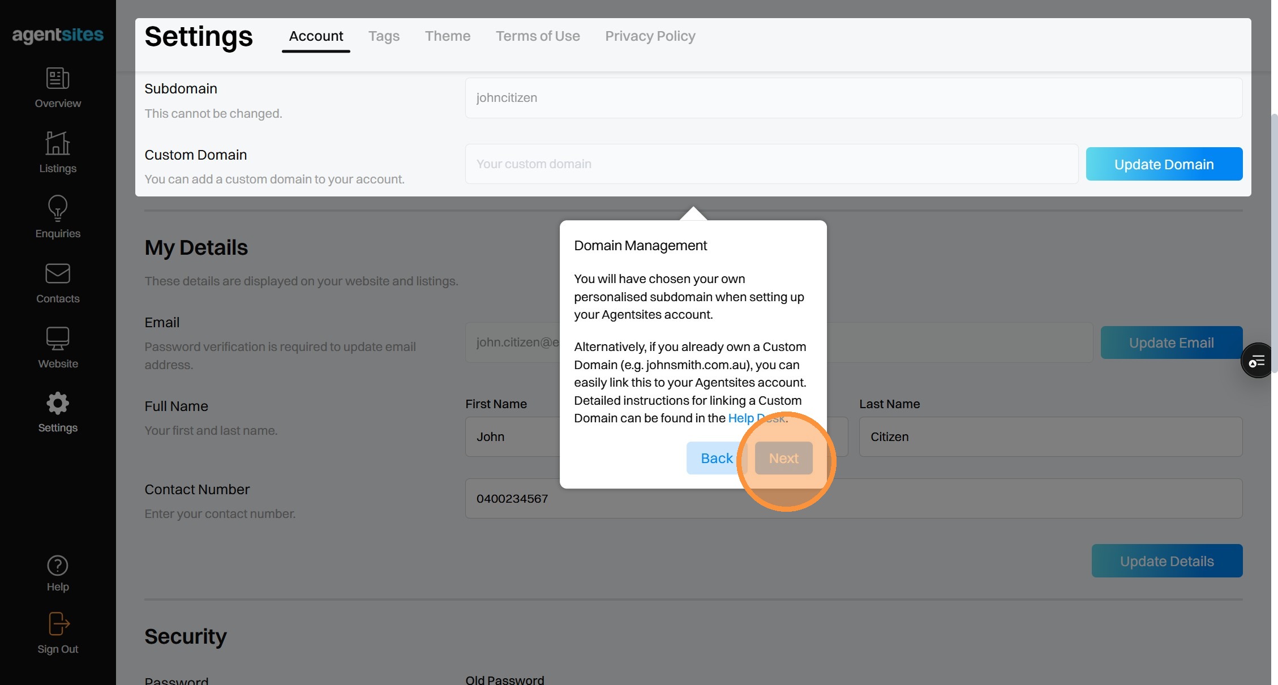Click the Settings gear icon
The image size is (1278, 685).
[x=58, y=404]
